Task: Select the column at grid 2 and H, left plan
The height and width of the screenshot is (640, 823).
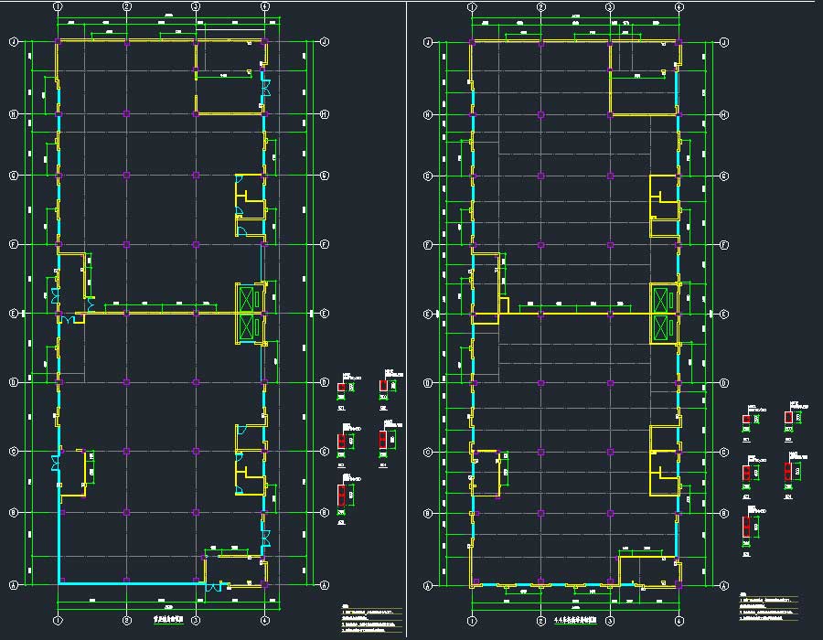Action: pos(126,114)
